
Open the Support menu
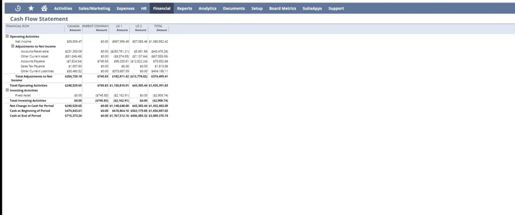click(x=336, y=9)
